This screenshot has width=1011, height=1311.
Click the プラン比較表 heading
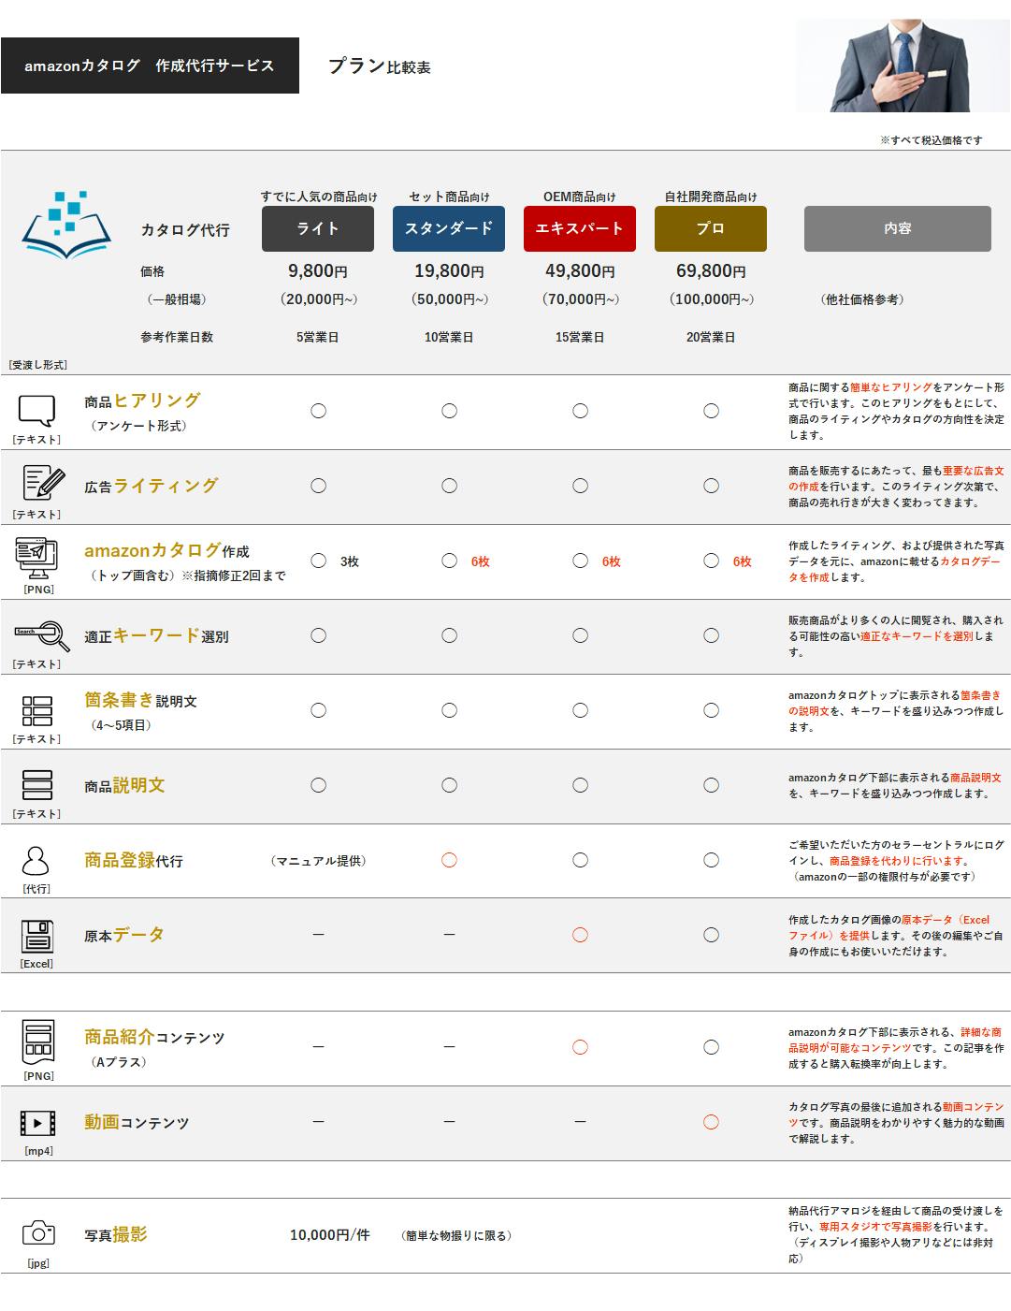(379, 66)
